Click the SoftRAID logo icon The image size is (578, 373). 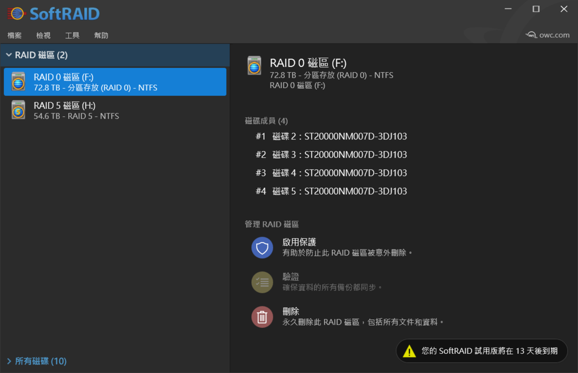tap(16, 14)
